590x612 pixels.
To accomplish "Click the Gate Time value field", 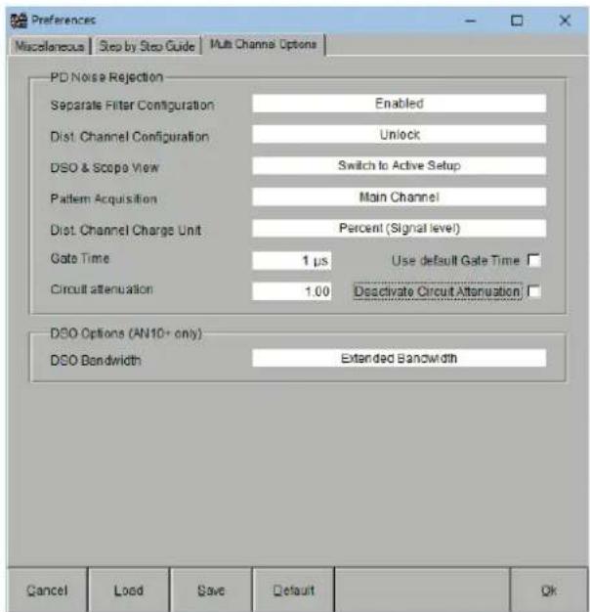I will [292, 260].
